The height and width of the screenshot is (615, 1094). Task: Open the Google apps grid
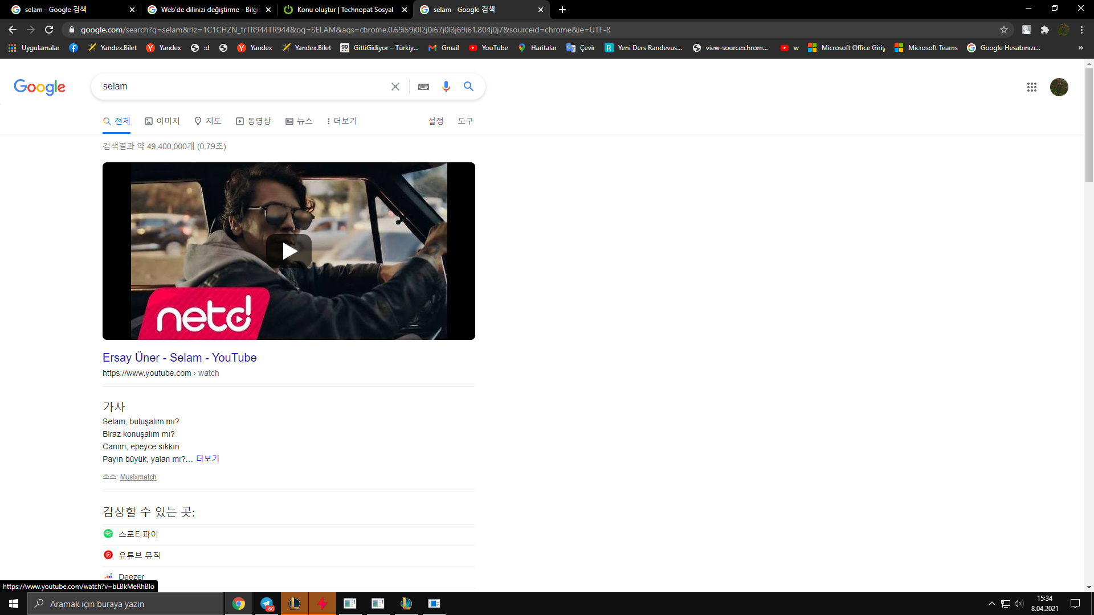(1031, 87)
